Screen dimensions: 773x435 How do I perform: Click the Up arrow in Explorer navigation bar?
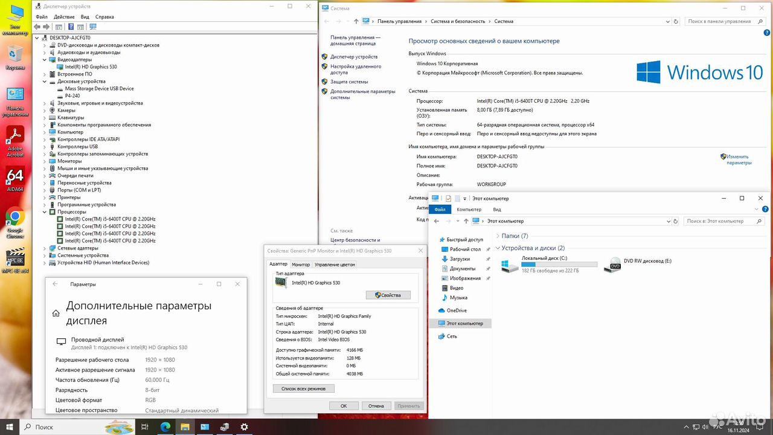coord(466,221)
